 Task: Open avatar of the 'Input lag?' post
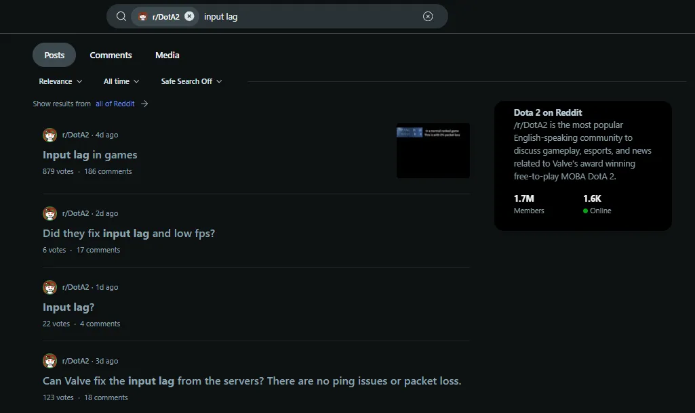click(x=49, y=287)
